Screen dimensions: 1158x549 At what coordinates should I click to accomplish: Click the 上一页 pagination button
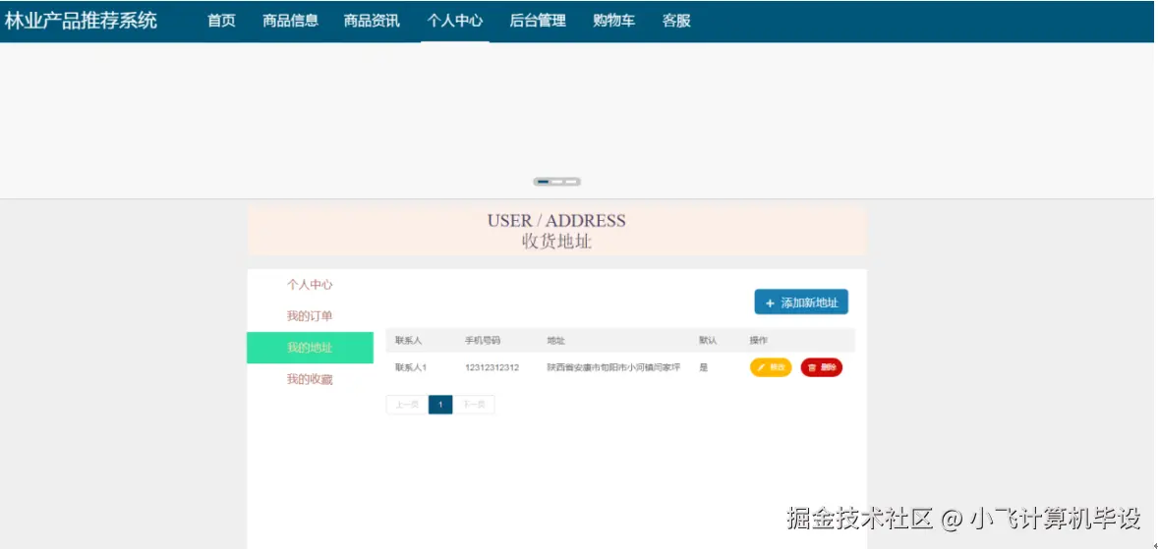[407, 405]
